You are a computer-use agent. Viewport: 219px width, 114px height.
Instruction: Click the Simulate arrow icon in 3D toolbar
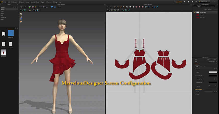pyautogui.click(x=21, y=7)
